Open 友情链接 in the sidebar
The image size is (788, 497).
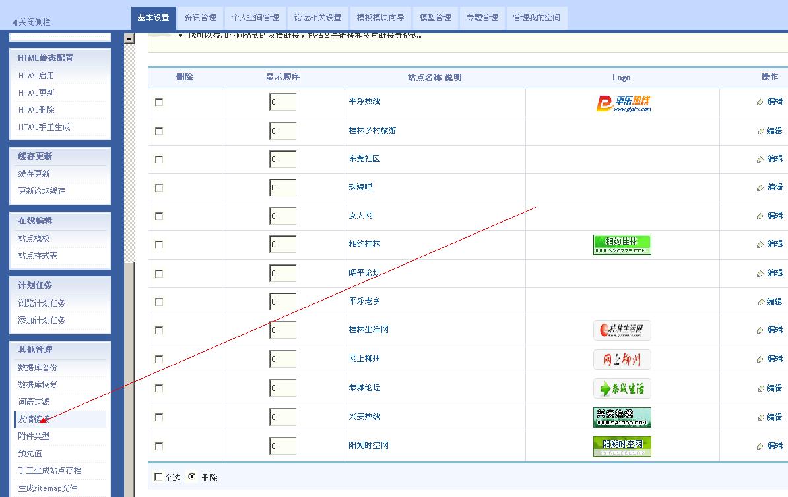34,418
